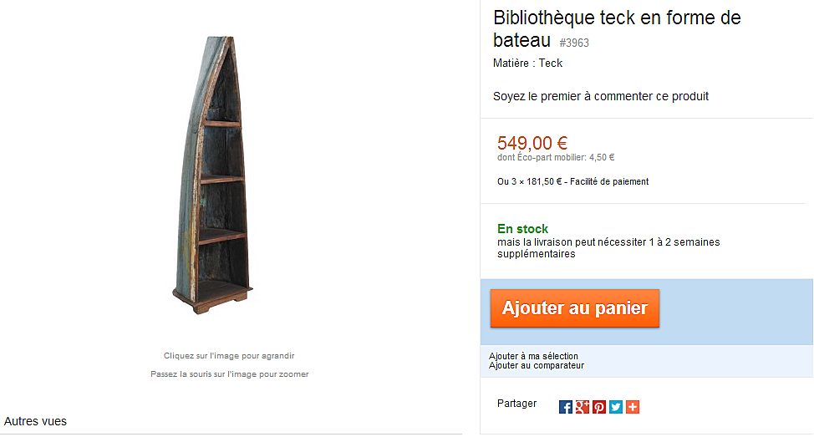Share product on Facebook

tap(565, 407)
